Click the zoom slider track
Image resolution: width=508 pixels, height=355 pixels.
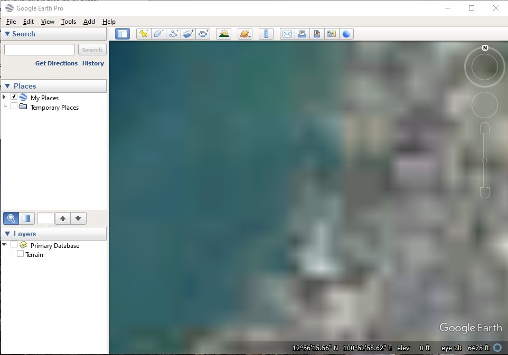pyautogui.click(x=485, y=160)
